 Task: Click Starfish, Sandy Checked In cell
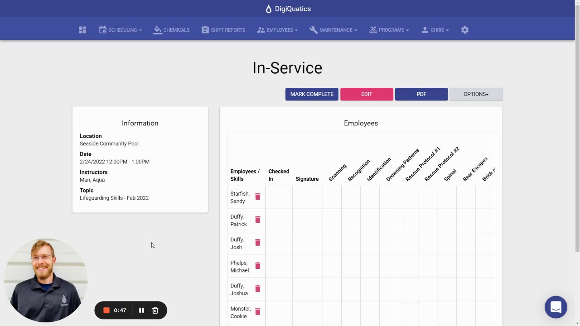(279, 197)
